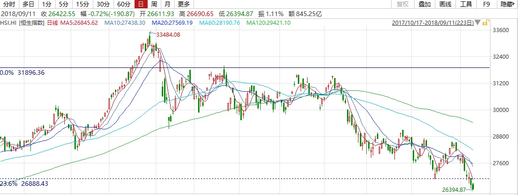The image size is (518, 195).
Task: Select the 30分 period tab
Action: (102, 5)
